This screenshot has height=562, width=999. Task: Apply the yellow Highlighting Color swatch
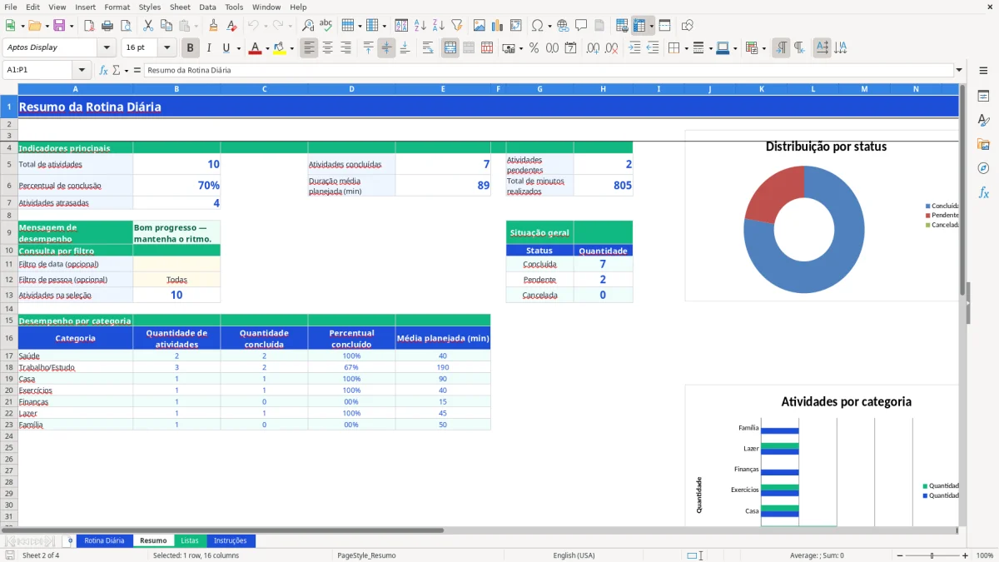pyautogui.click(x=279, y=48)
